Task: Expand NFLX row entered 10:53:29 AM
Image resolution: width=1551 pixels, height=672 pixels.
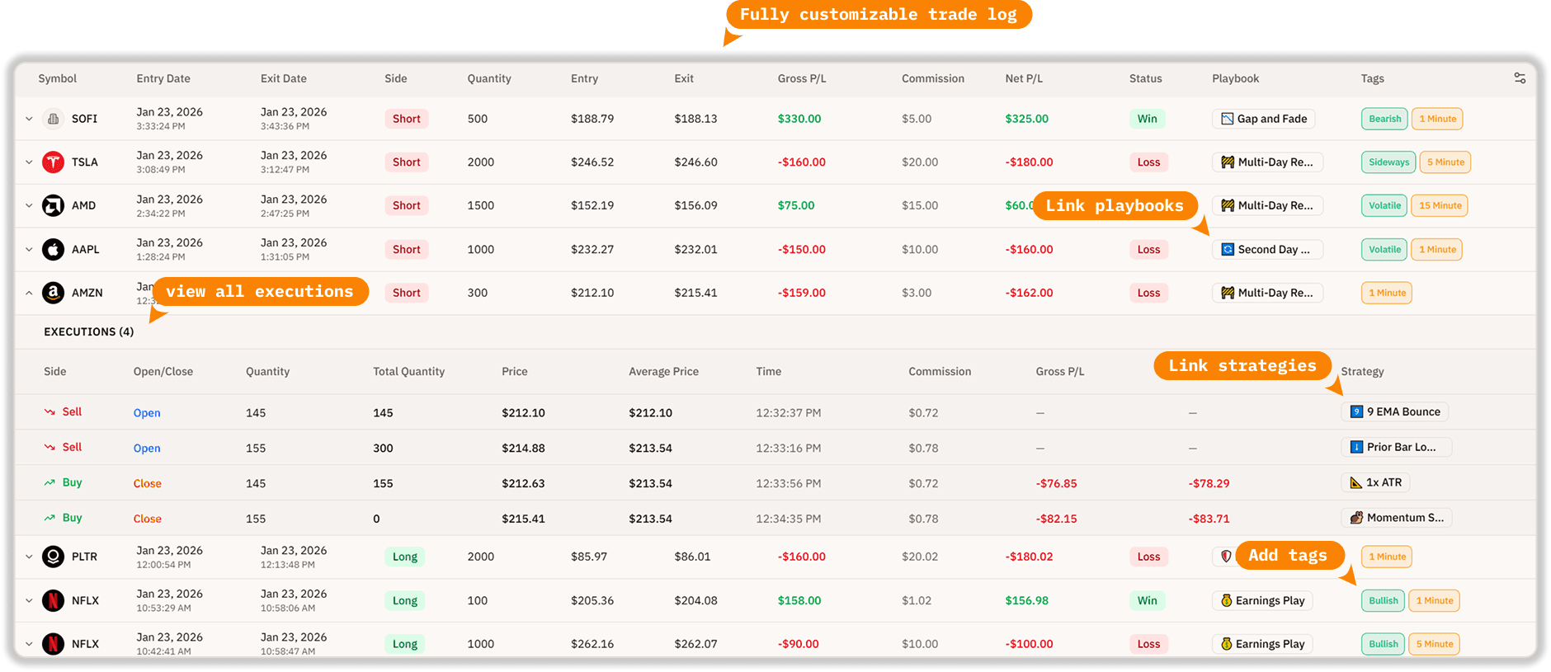Action: (29, 600)
